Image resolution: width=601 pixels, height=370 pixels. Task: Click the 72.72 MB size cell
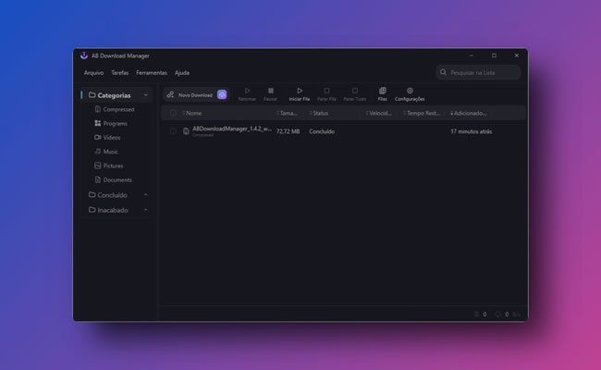(288, 131)
